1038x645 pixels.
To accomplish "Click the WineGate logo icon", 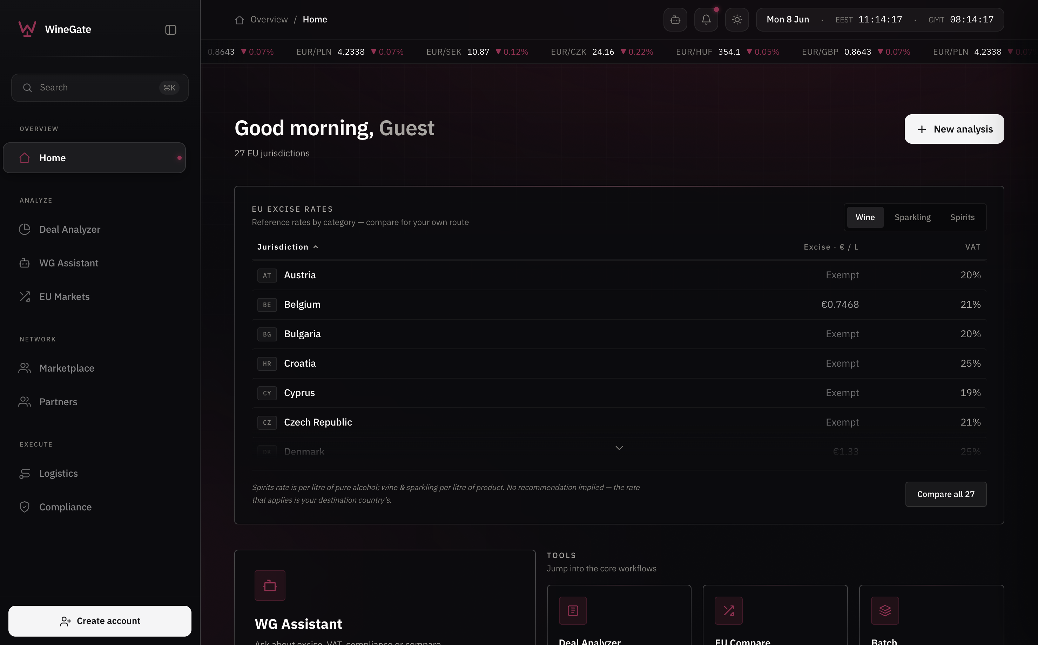I will (x=27, y=29).
